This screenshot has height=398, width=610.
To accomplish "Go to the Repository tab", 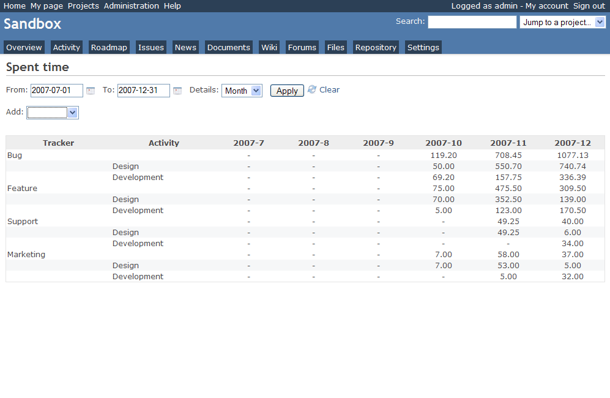I will pyautogui.click(x=376, y=48).
